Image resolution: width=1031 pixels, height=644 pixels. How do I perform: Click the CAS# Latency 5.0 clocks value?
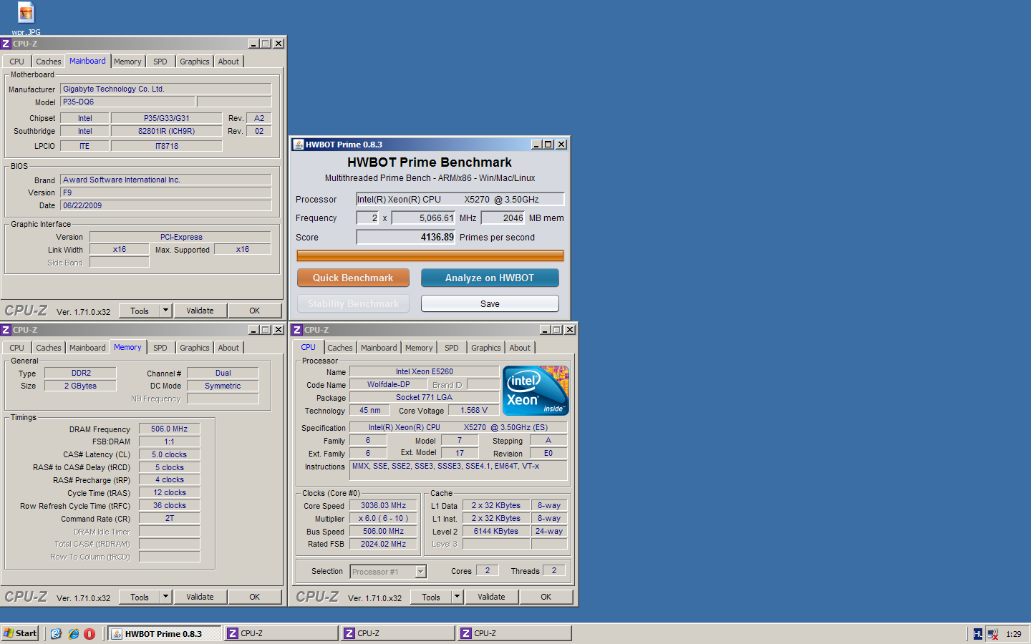pos(170,454)
